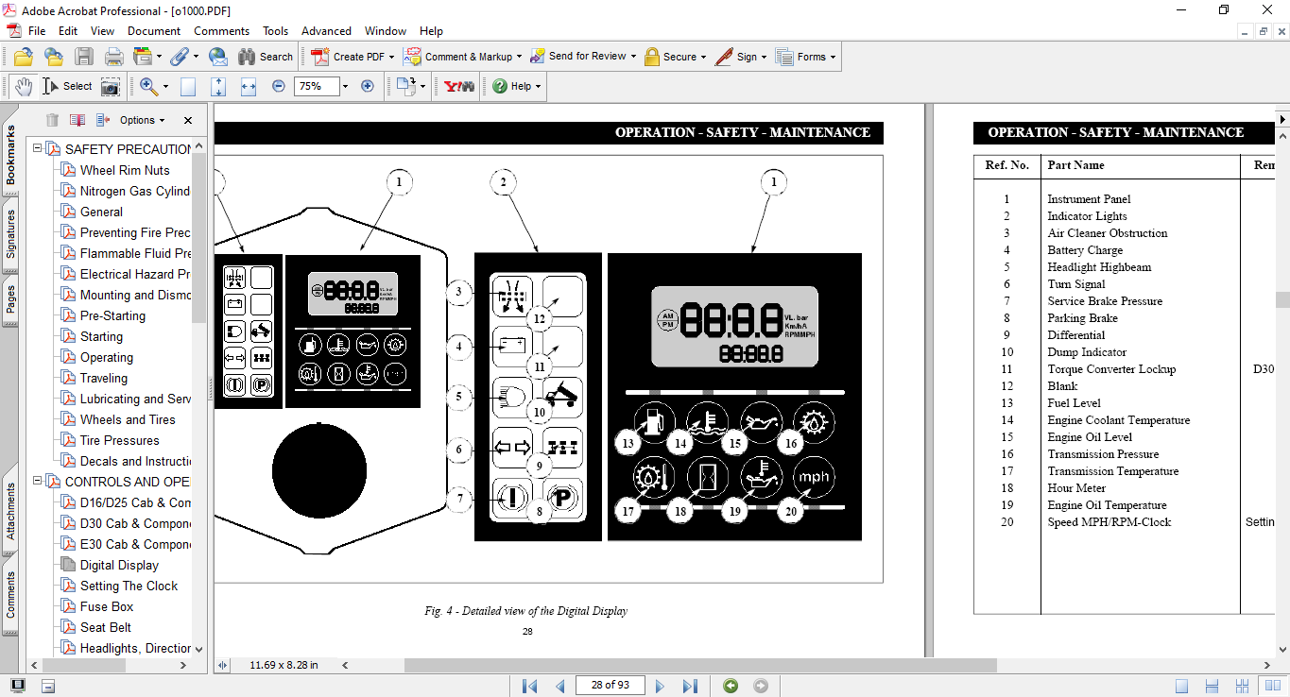Open the Yahoo search toolbar icon
The width and height of the screenshot is (1290, 697).
[x=459, y=86]
